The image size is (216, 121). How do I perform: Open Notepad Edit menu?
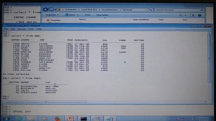[x=13, y=29]
